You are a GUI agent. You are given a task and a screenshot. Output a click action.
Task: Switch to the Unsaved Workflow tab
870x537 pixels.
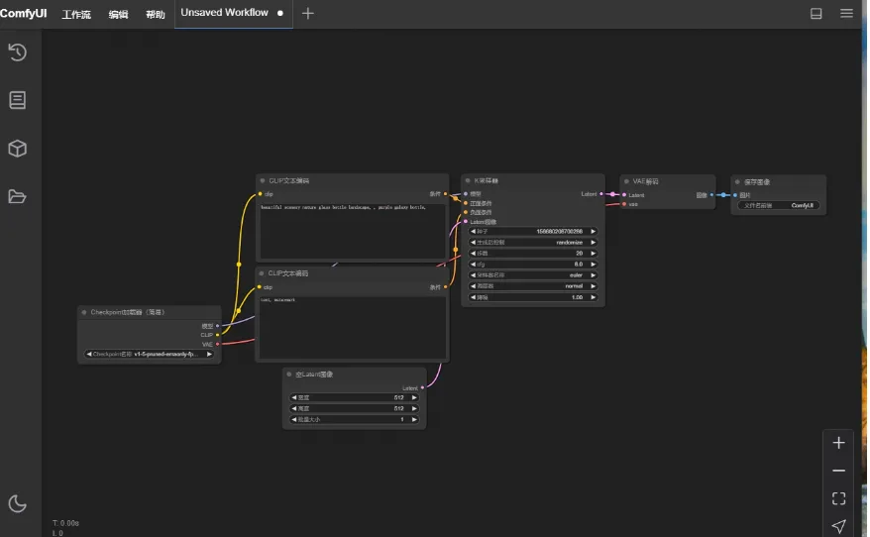pos(224,13)
